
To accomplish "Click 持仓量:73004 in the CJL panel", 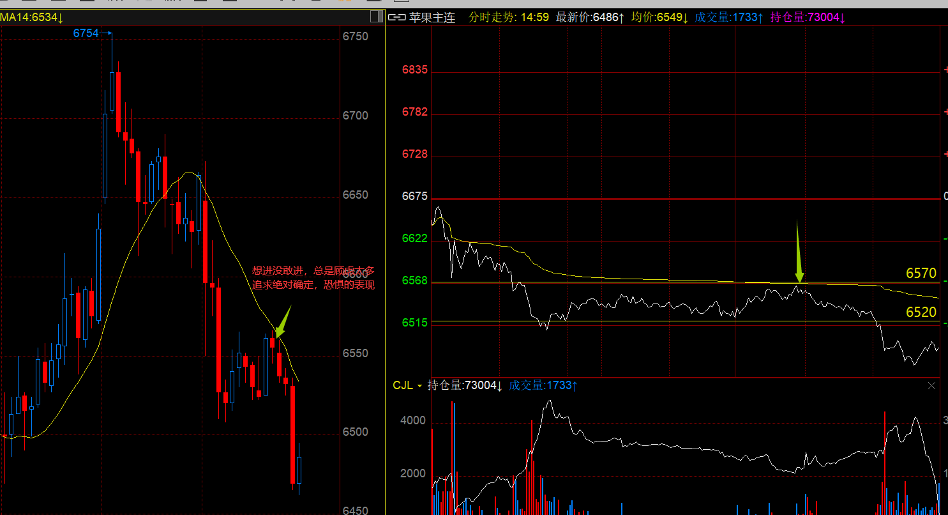I will click(465, 385).
